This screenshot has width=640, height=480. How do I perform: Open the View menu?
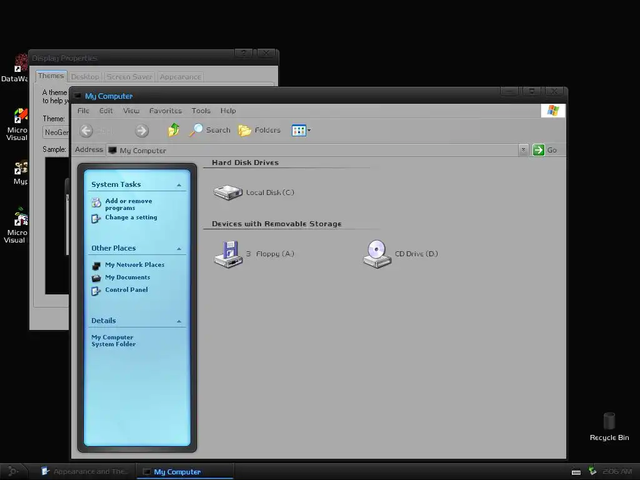tap(131, 111)
